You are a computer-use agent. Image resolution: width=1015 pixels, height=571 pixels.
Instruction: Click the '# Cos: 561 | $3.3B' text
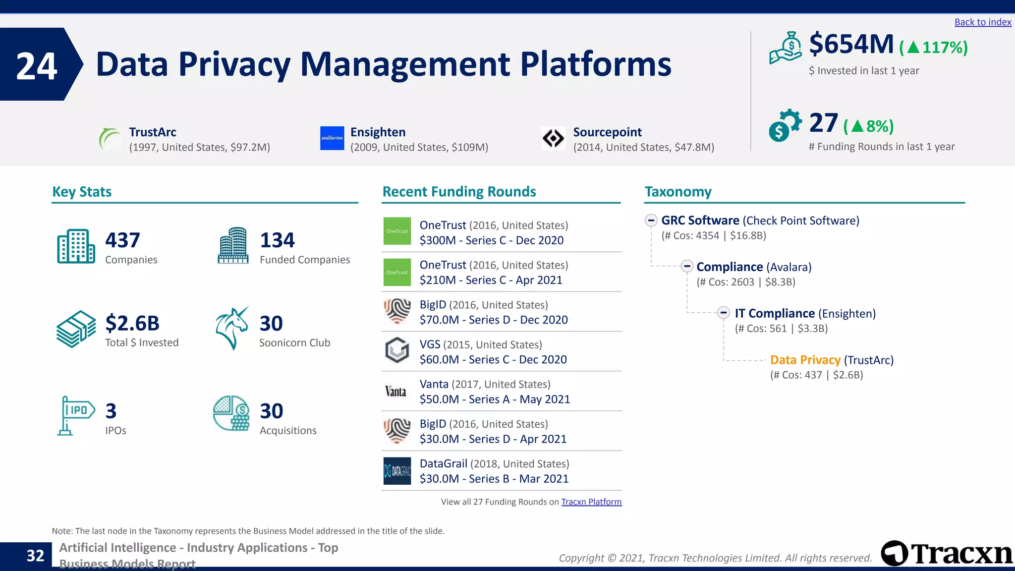(782, 329)
